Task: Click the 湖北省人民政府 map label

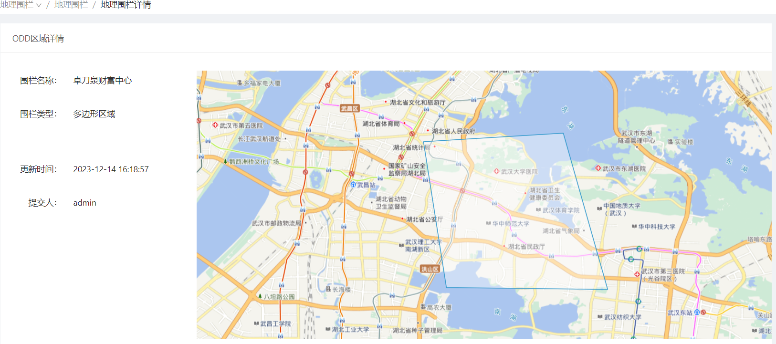Action: coord(453,131)
